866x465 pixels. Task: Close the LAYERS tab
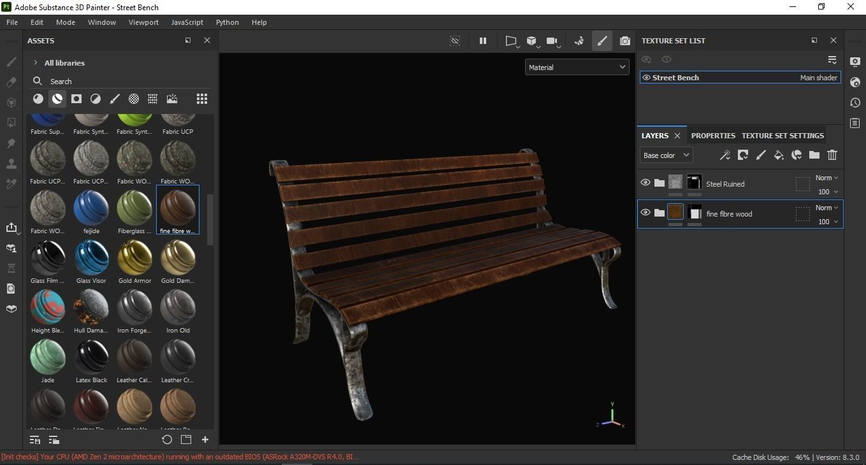click(677, 136)
